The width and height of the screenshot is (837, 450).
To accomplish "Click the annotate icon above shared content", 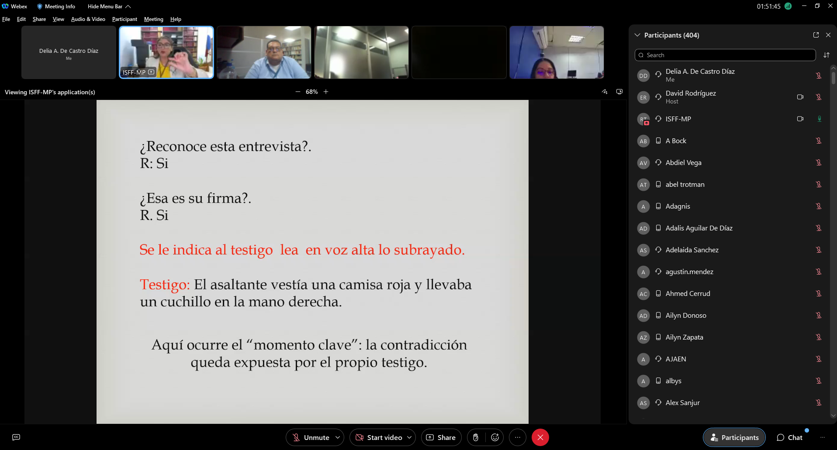I will pos(605,92).
